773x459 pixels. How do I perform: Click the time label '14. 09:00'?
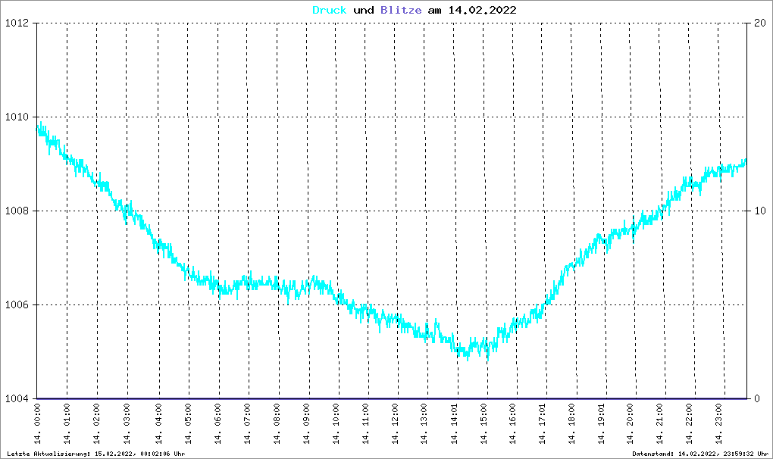[307, 424]
